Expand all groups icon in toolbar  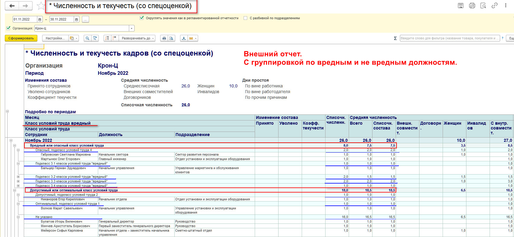point(115,38)
